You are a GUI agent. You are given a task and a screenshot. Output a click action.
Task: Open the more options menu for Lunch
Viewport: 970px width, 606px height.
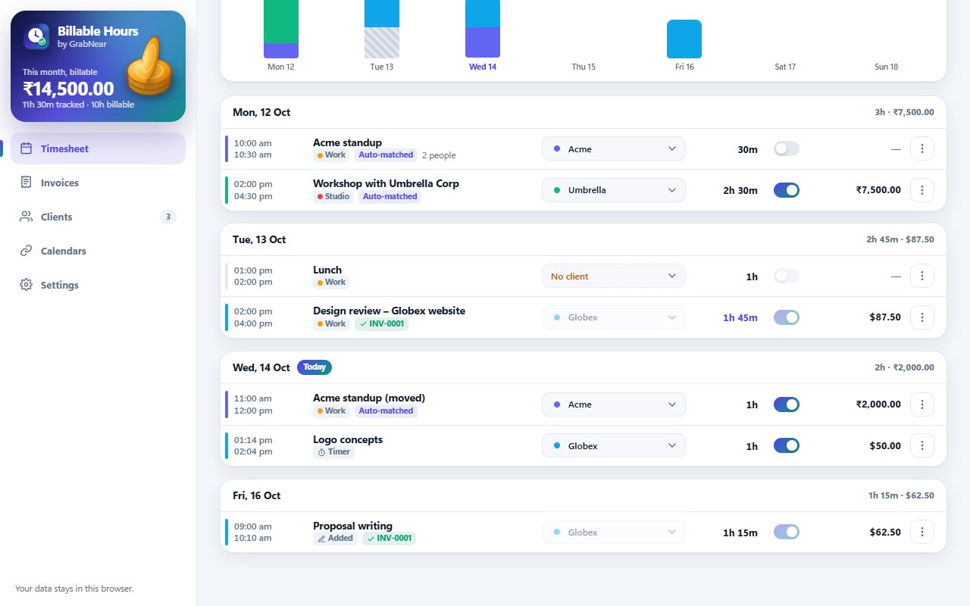pyautogui.click(x=922, y=276)
